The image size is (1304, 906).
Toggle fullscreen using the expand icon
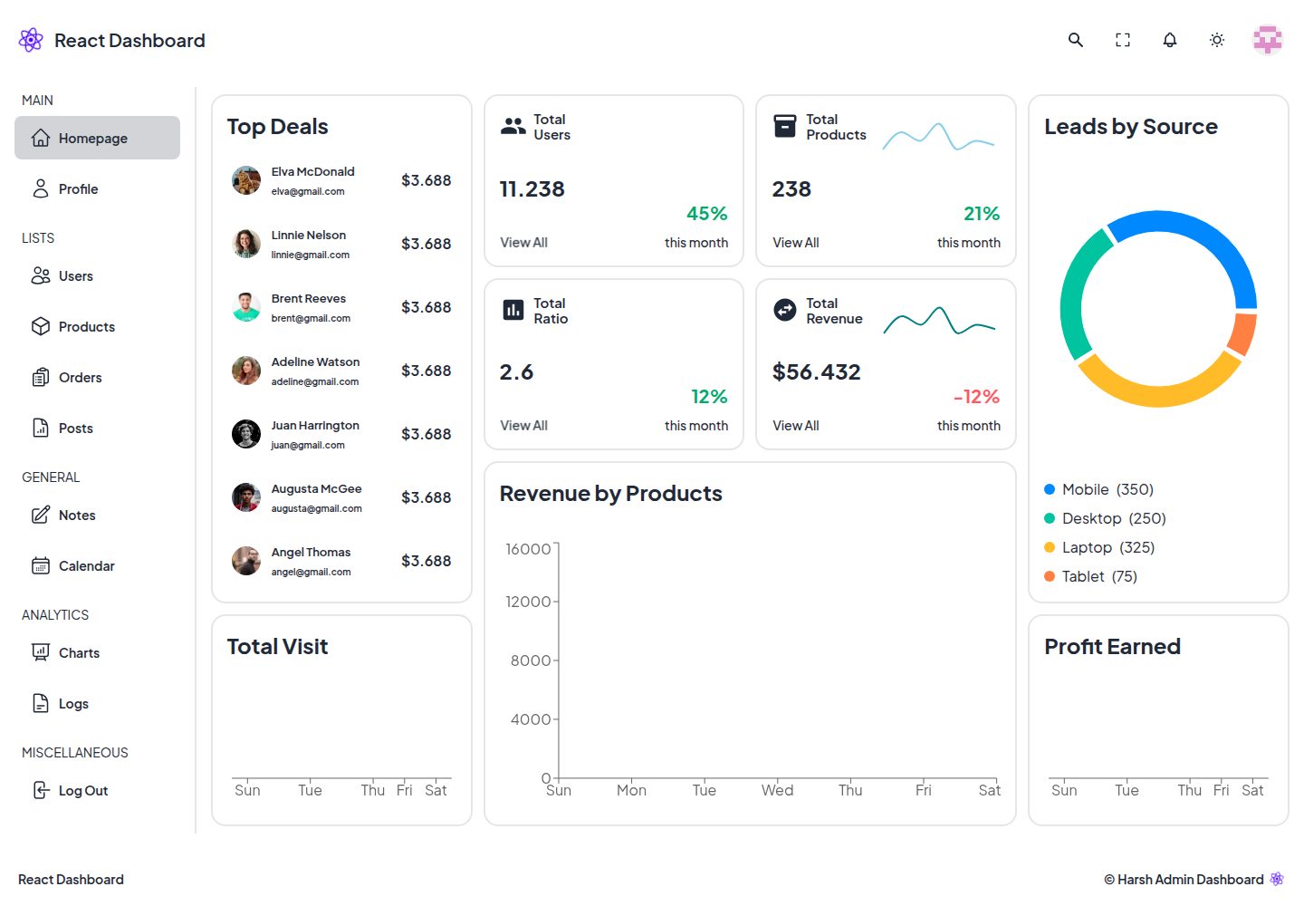coord(1123,40)
